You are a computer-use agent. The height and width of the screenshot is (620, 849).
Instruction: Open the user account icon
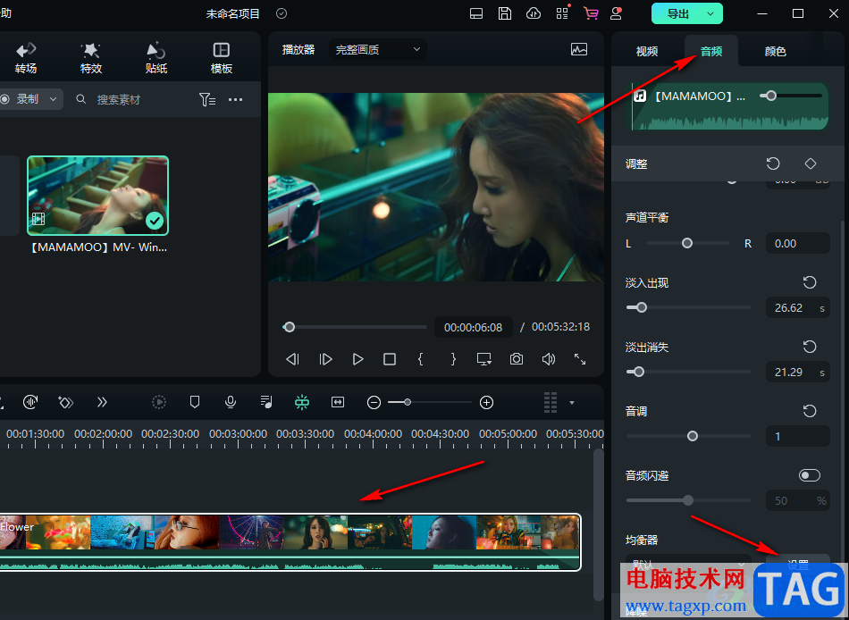[616, 14]
